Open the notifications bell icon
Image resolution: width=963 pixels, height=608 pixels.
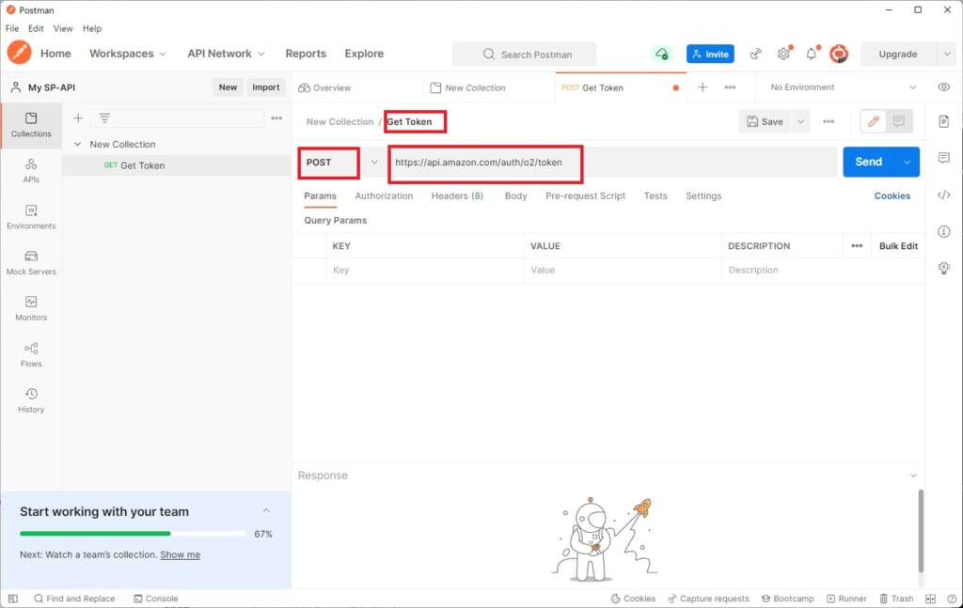(x=812, y=54)
